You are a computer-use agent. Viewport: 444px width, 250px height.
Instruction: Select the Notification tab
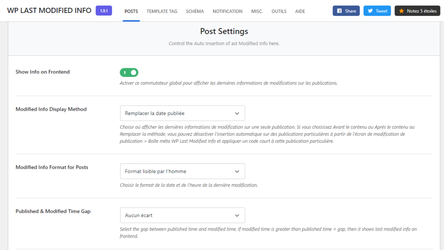pos(227,11)
